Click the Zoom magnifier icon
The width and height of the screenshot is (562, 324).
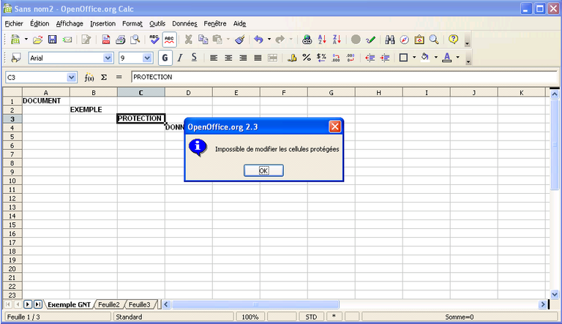click(x=434, y=39)
